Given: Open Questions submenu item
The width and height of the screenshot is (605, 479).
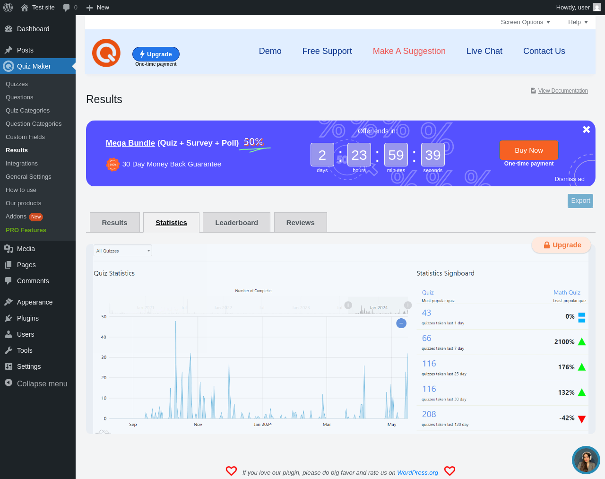Looking at the screenshot, I should point(38,97).
